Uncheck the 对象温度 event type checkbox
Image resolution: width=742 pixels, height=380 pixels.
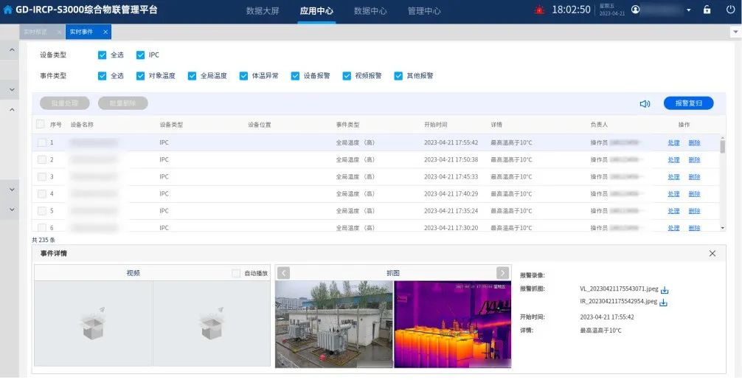pyautogui.click(x=140, y=76)
